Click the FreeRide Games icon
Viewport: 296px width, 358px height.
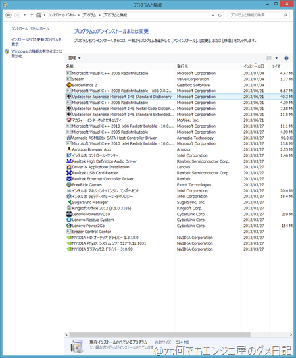69,184
